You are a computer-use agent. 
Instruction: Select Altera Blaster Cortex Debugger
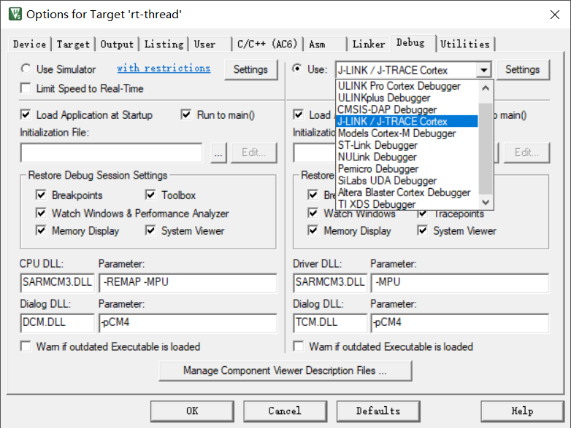tap(407, 192)
